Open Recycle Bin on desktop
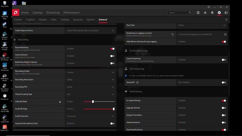The width and height of the screenshot is (242, 136). (x=5, y=4)
